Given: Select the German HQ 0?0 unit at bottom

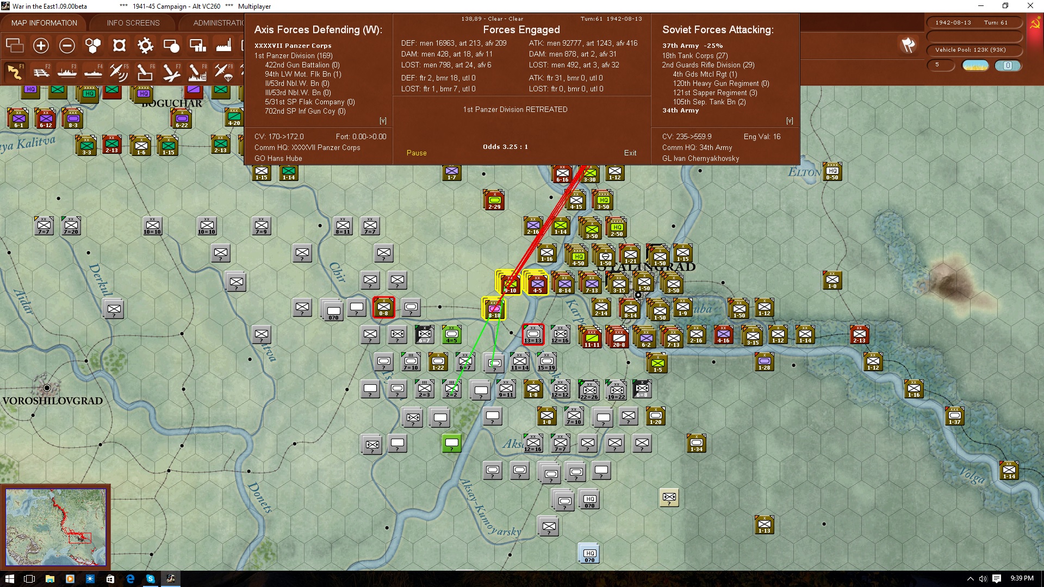Looking at the screenshot, I should [589, 553].
